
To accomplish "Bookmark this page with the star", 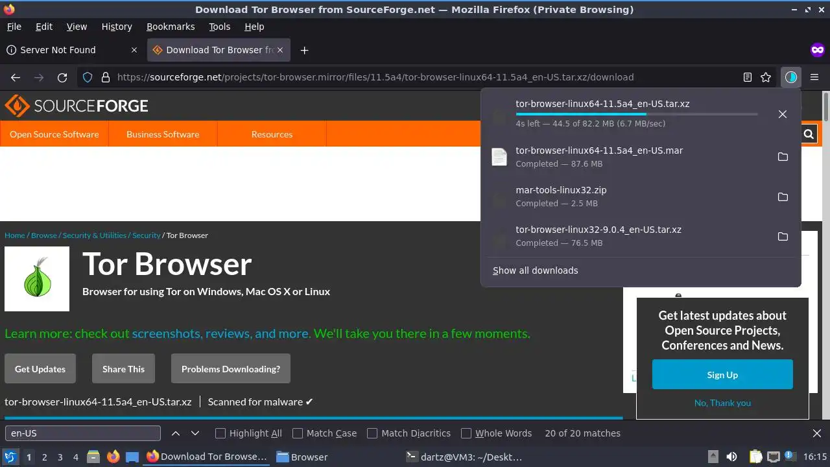I will (x=766, y=77).
